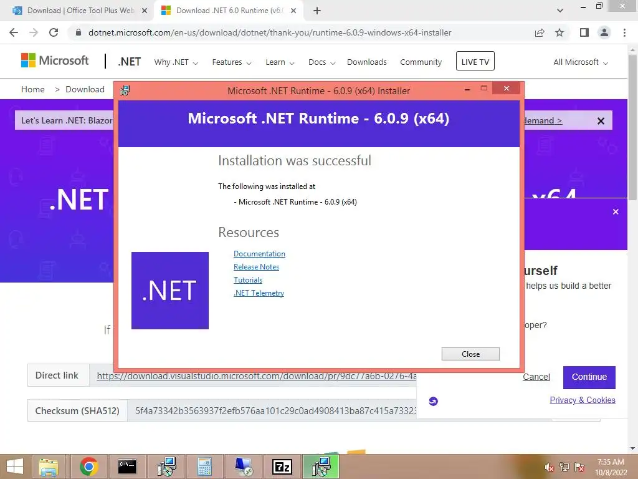Dismiss the Let's Learn .NET banner
The width and height of the screenshot is (638, 479).
click(x=601, y=121)
